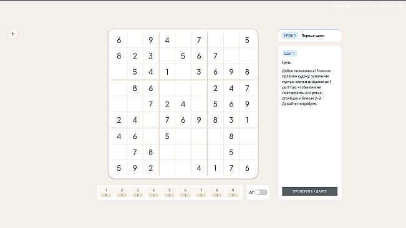Screen dimensions: 406x228
Task: Click the ШАГ 1 badge
Action: coord(289,53)
